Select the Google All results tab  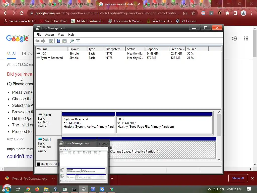(12, 54)
